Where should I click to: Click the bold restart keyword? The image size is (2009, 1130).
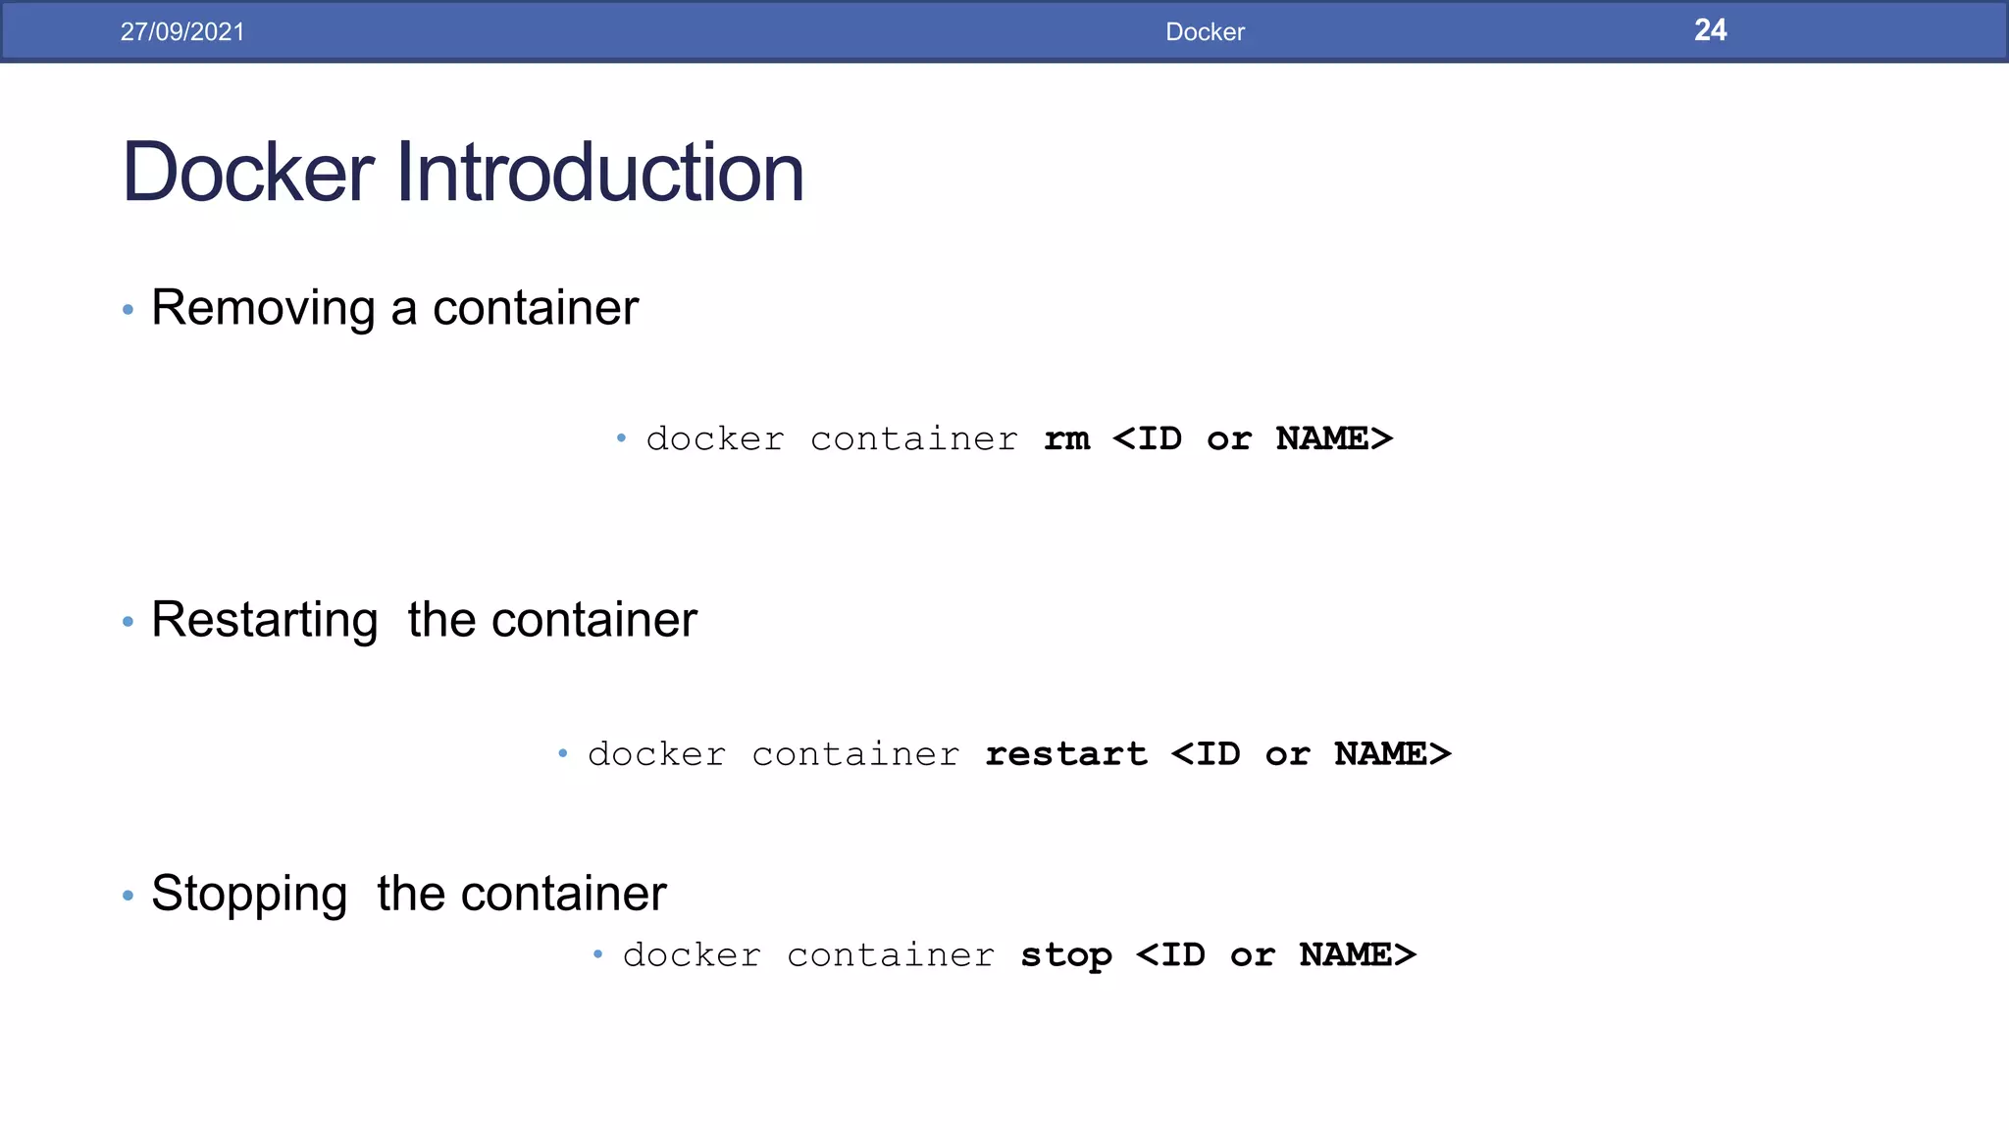1066,754
